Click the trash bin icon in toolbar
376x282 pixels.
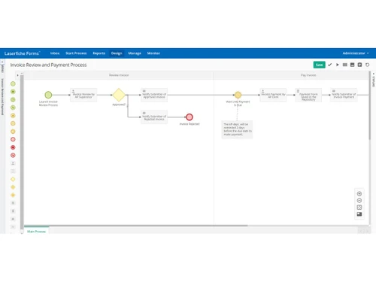(x=359, y=65)
